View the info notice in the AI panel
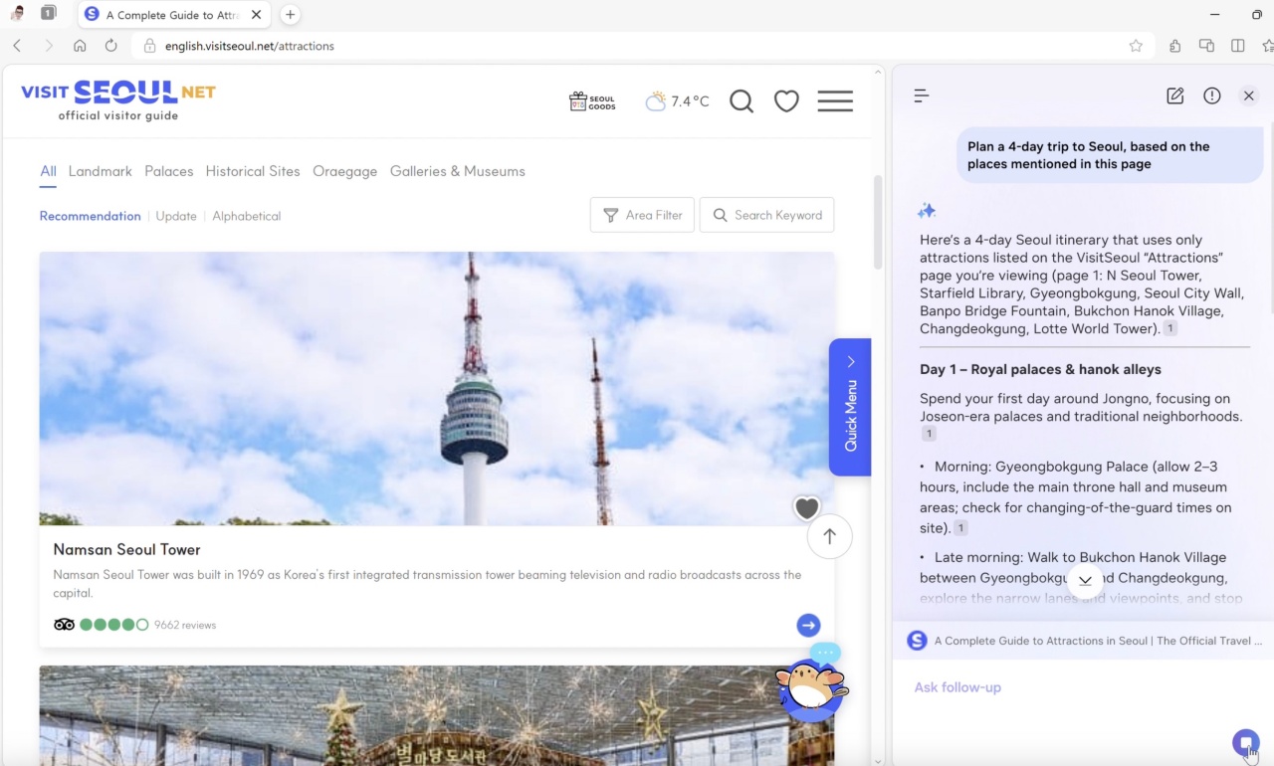 click(x=1211, y=96)
